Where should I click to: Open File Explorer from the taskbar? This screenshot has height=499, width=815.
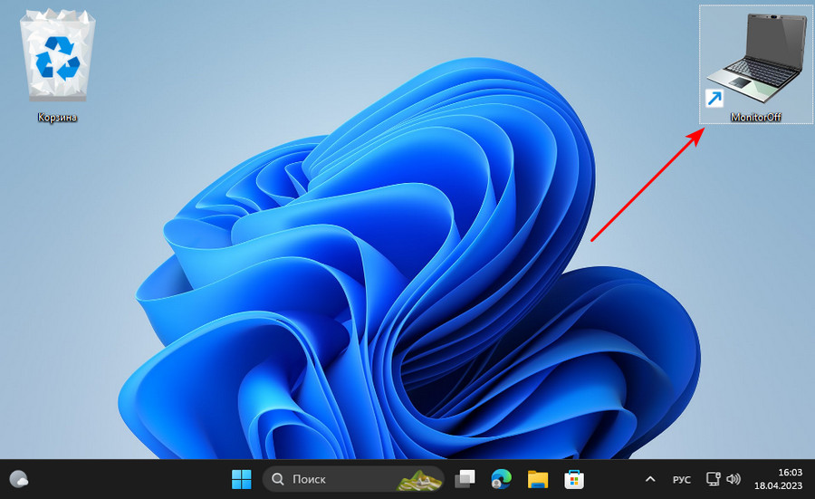[538, 478]
